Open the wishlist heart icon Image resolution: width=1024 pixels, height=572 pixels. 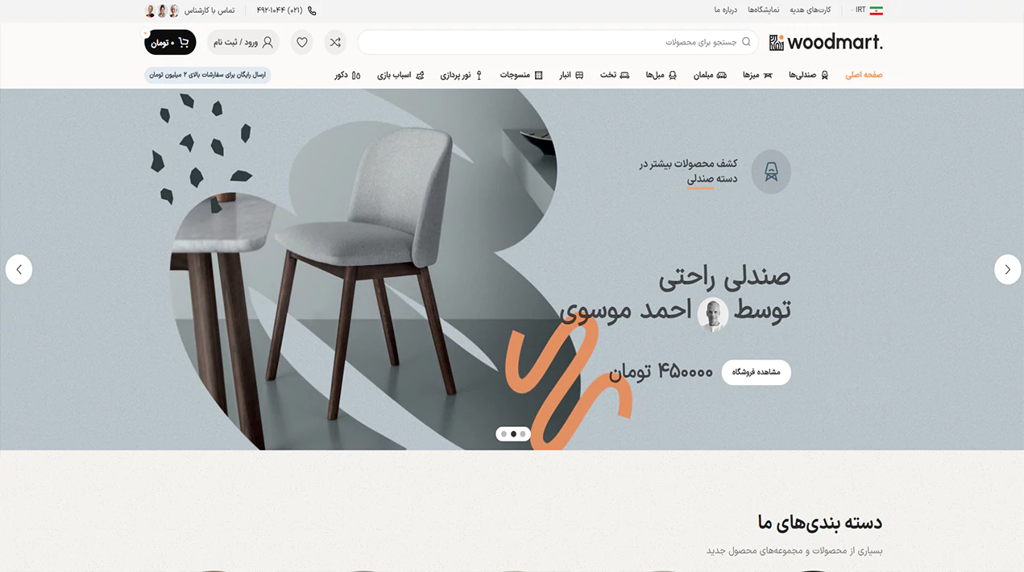pos(302,42)
